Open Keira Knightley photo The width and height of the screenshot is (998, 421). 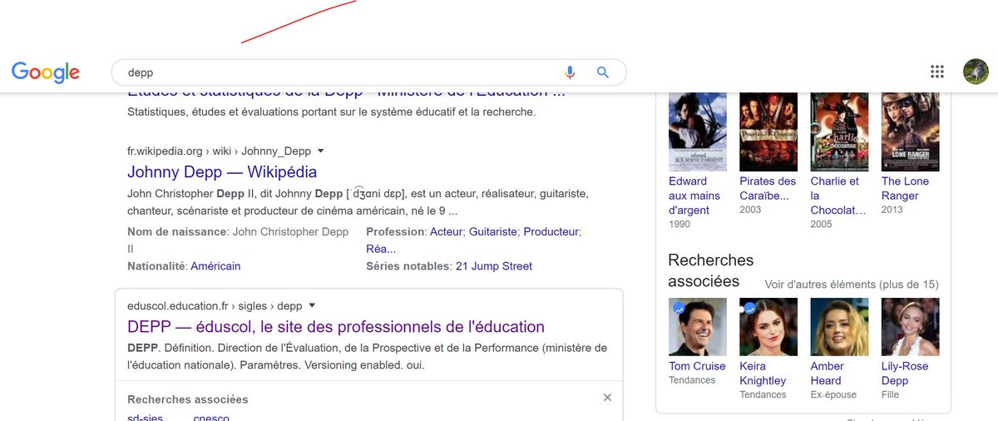pos(768,327)
